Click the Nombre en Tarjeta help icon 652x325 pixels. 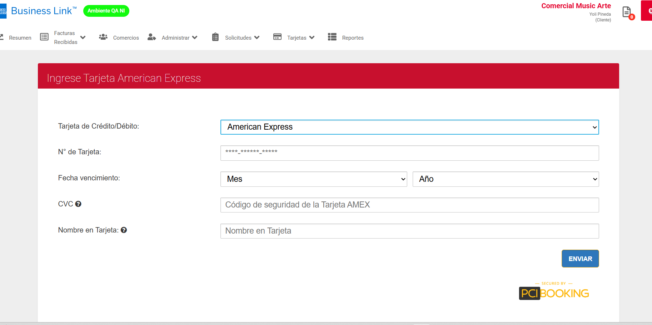(x=124, y=230)
